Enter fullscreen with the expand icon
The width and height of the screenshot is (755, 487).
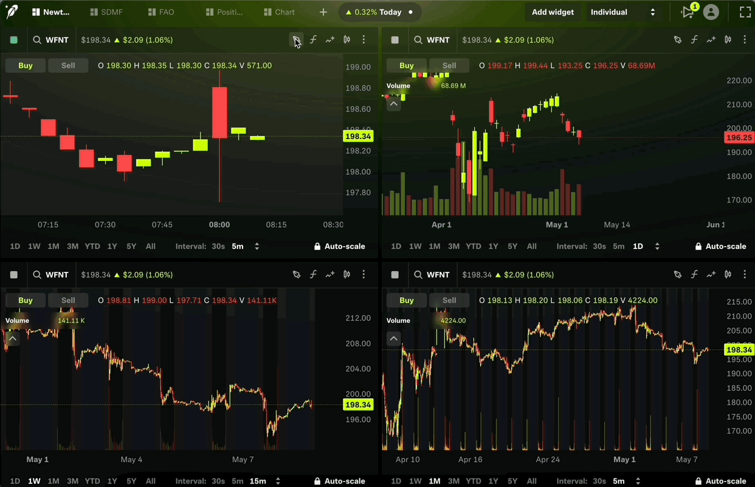click(x=745, y=12)
